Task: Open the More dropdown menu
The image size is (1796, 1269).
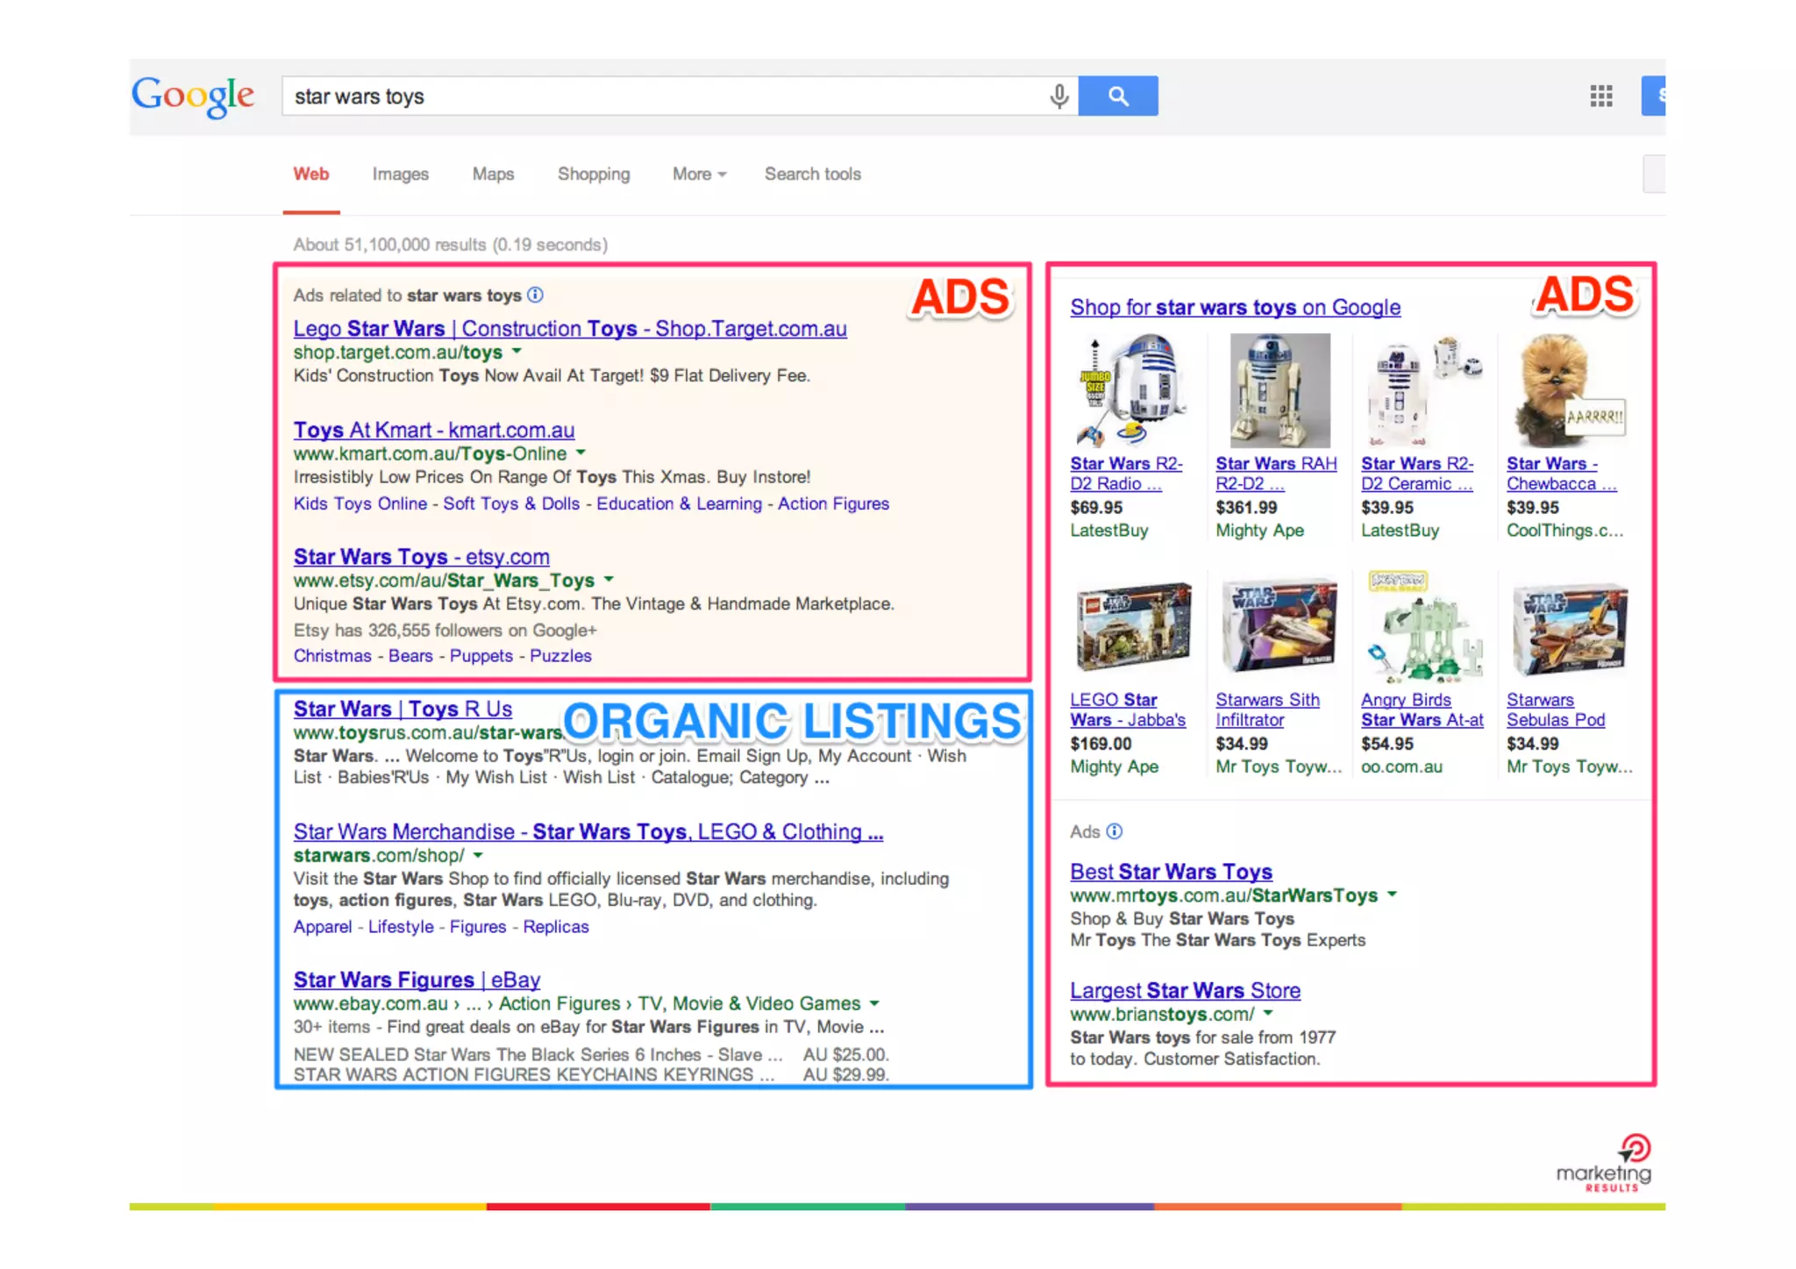Action: point(700,174)
